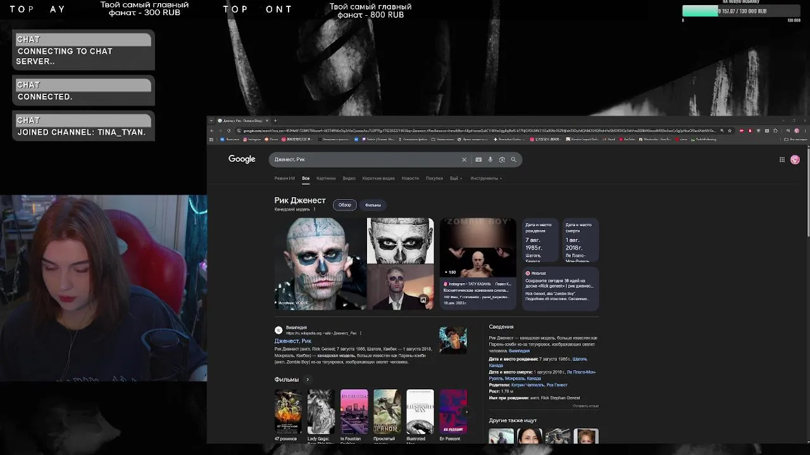Screen dimensions: 810x455
Task: Open the En Passant film poster
Action: 453,411
